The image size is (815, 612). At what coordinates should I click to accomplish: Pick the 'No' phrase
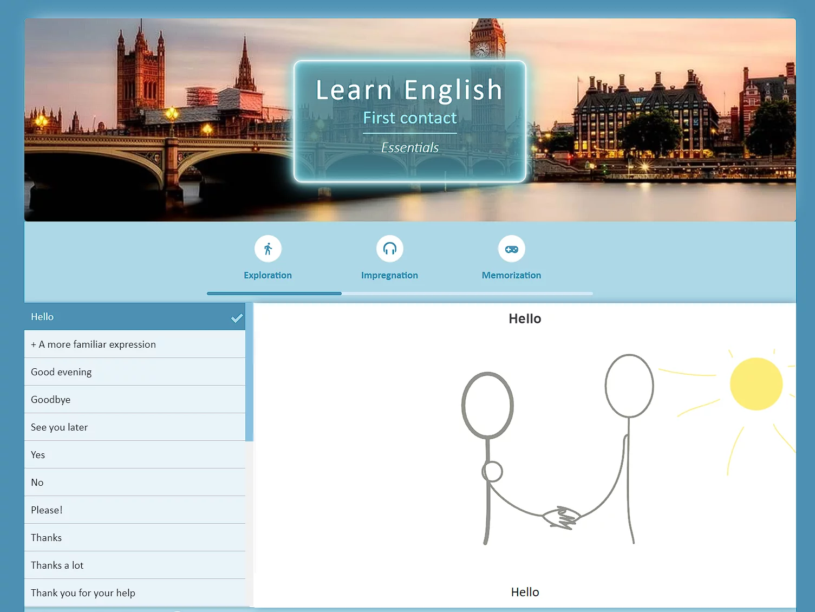click(37, 483)
